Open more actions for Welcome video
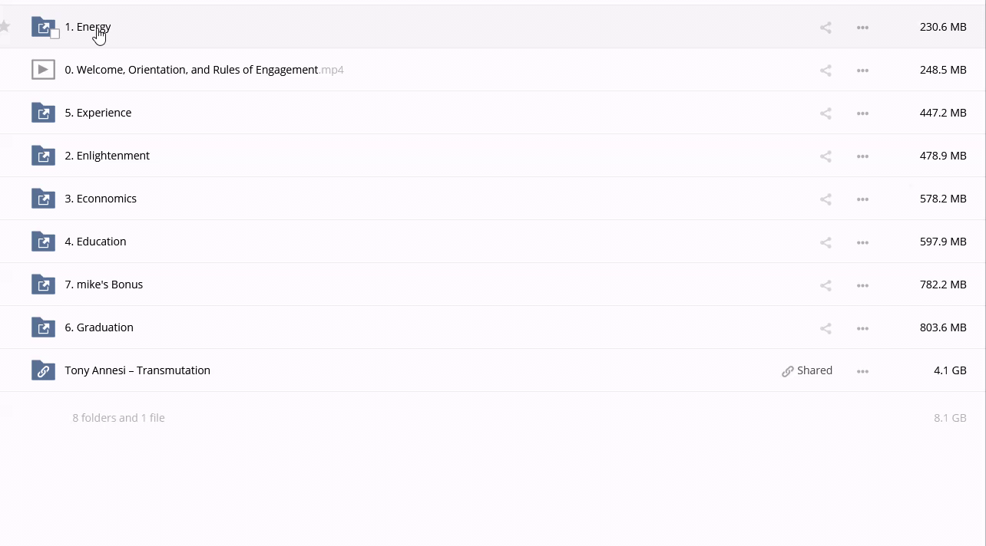Screen dimensions: 986x546 (x=862, y=71)
